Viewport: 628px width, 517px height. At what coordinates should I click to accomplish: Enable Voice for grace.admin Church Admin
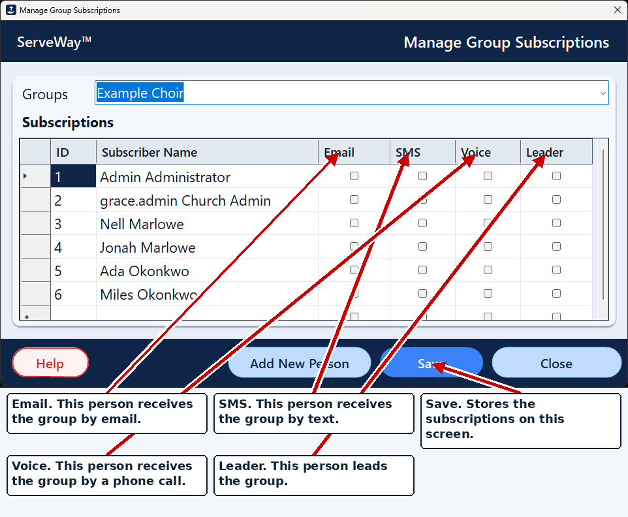pos(488,200)
